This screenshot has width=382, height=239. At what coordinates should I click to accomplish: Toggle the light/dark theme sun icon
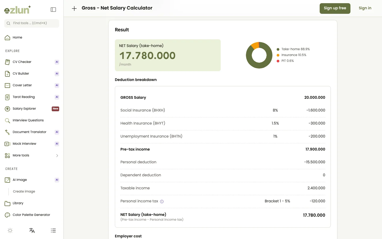(10, 231)
